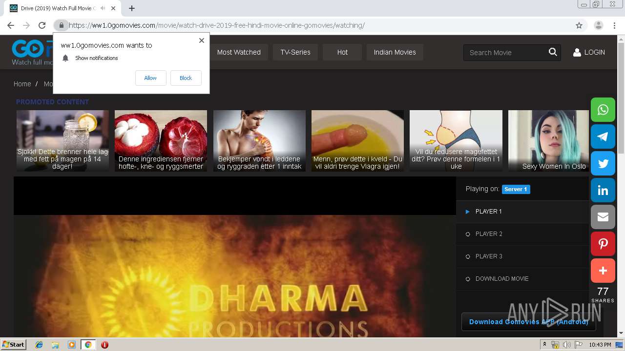Open Sexy Women In Oslo ad
The image size is (625, 351).
click(x=548, y=140)
